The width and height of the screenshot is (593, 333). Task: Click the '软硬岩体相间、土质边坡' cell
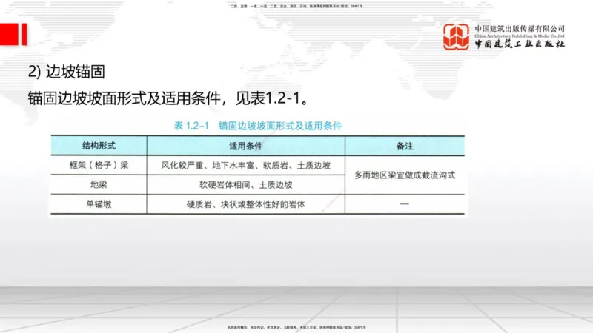pos(246,184)
